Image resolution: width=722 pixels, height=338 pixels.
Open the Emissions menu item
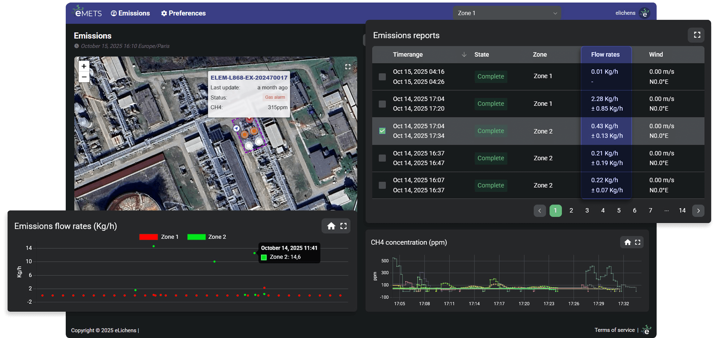[x=130, y=13]
